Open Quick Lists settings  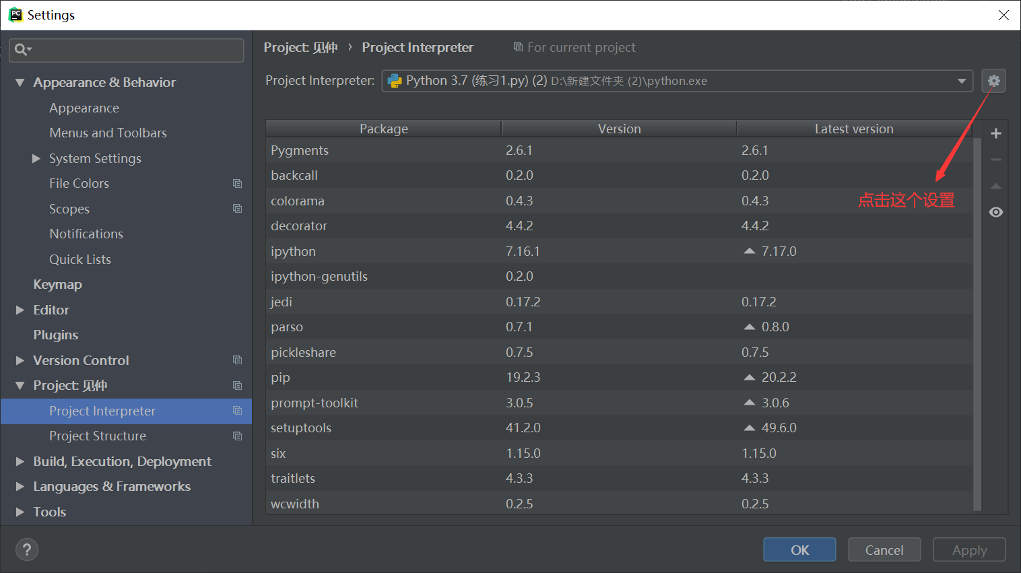[80, 259]
